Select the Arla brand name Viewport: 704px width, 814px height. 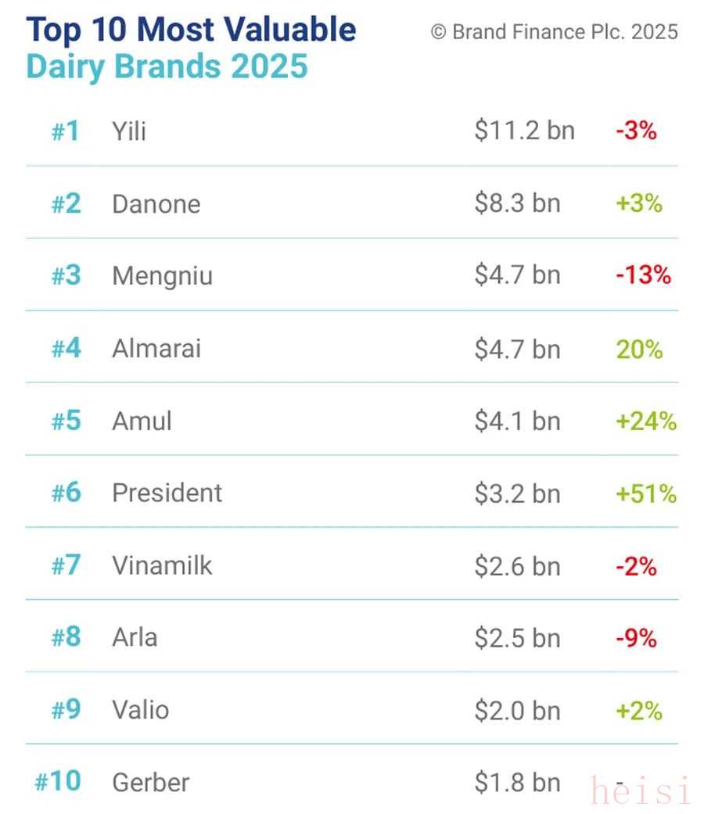pos(135,637)
